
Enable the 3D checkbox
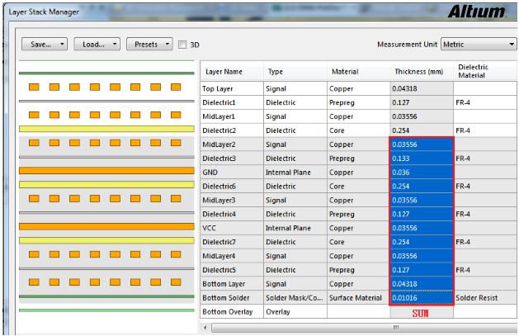[183, 44]
